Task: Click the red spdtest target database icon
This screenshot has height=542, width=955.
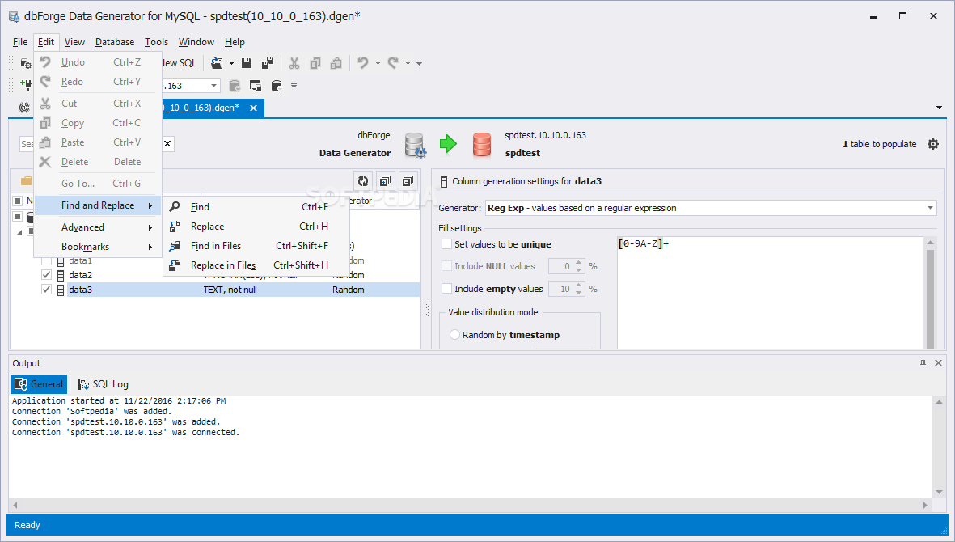Action: (482, 145)
